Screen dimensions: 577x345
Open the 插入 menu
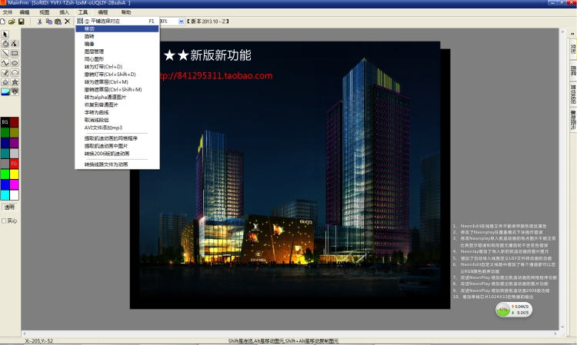coord(64,12)
